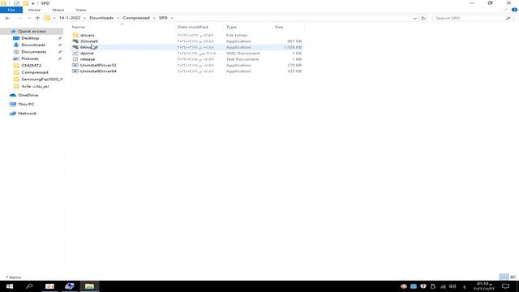Expand chevron after Compressed in address bar
The width and height of the screenshot is (519, 292).
click(x=154, y=18)
